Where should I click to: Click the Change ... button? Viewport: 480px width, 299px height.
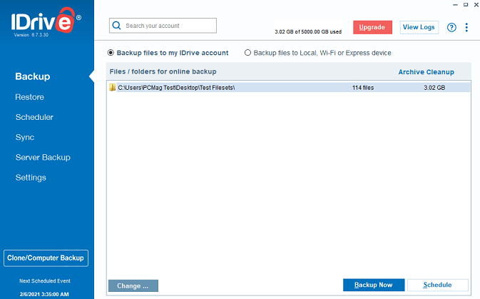133,286
